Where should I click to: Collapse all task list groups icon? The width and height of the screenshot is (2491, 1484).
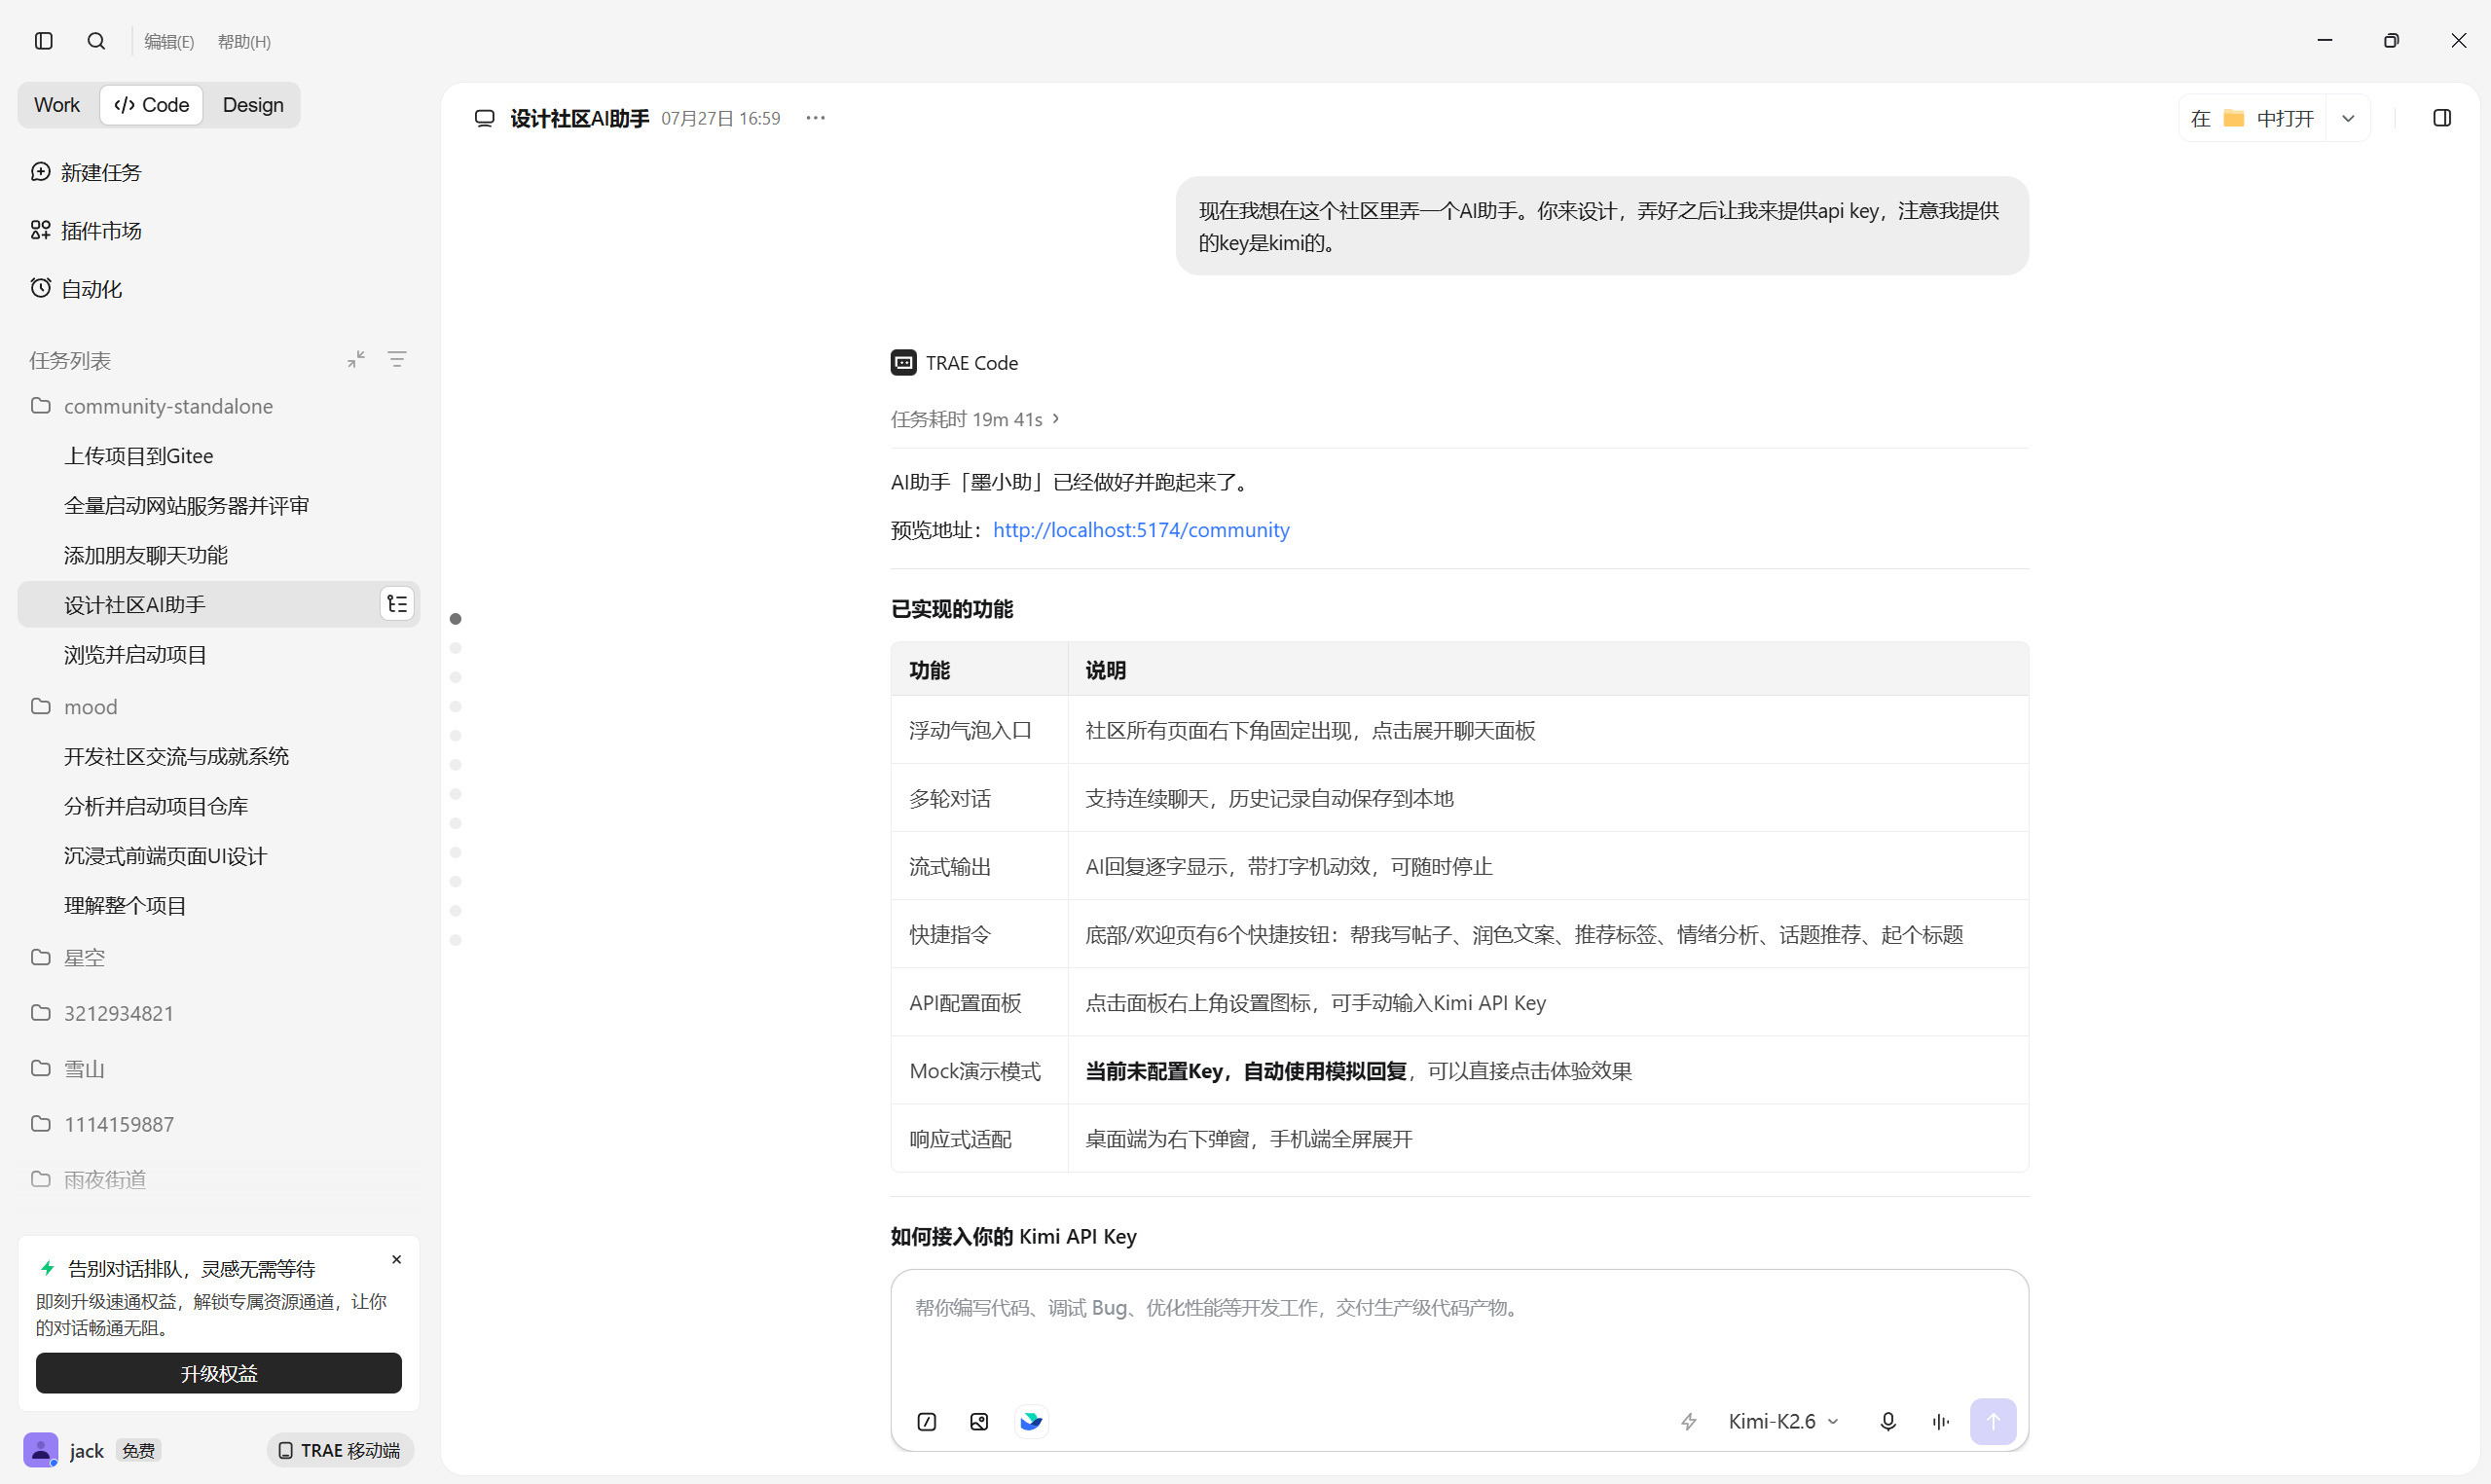356,359
